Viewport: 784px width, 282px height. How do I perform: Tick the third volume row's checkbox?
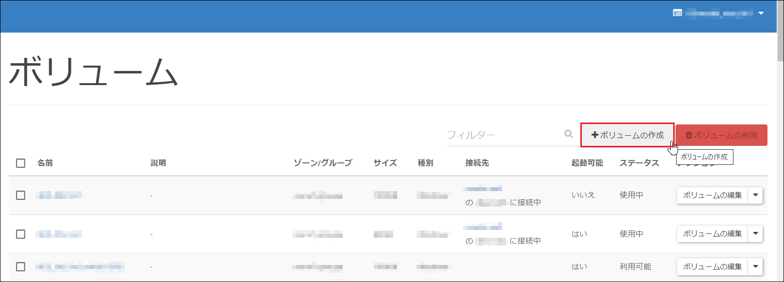tap(20, 266)
